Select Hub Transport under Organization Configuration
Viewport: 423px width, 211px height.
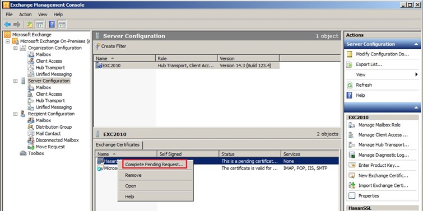pos(50,68)
